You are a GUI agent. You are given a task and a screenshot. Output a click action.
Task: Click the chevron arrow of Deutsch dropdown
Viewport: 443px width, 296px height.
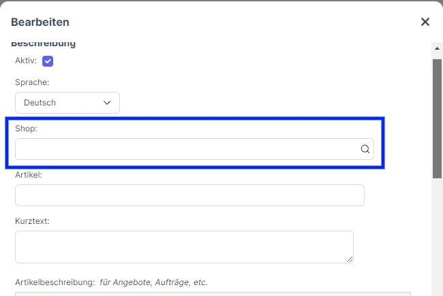click(107, 103)
